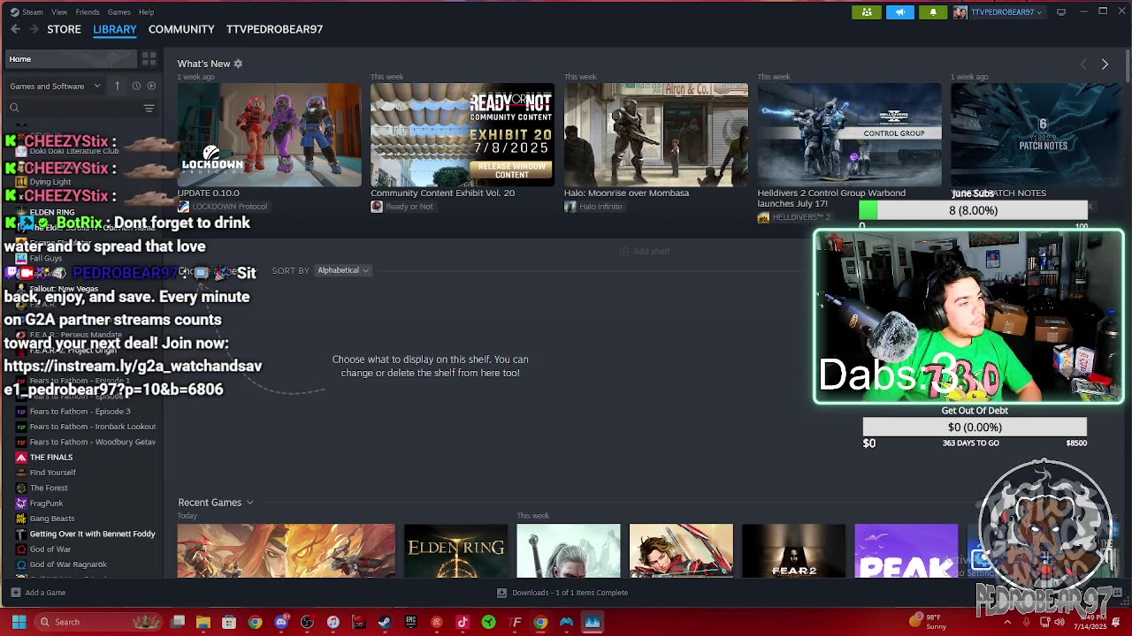Open the Games menu
Viewport: 1132px width, 636px height.
(119, 12)
